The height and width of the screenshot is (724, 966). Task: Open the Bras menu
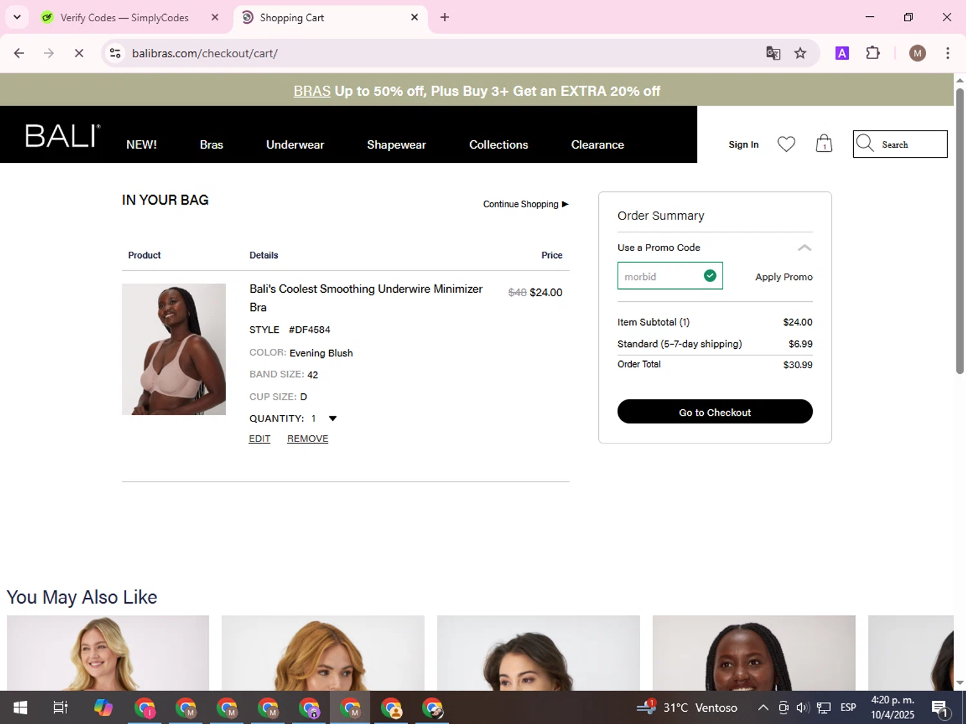211,145
